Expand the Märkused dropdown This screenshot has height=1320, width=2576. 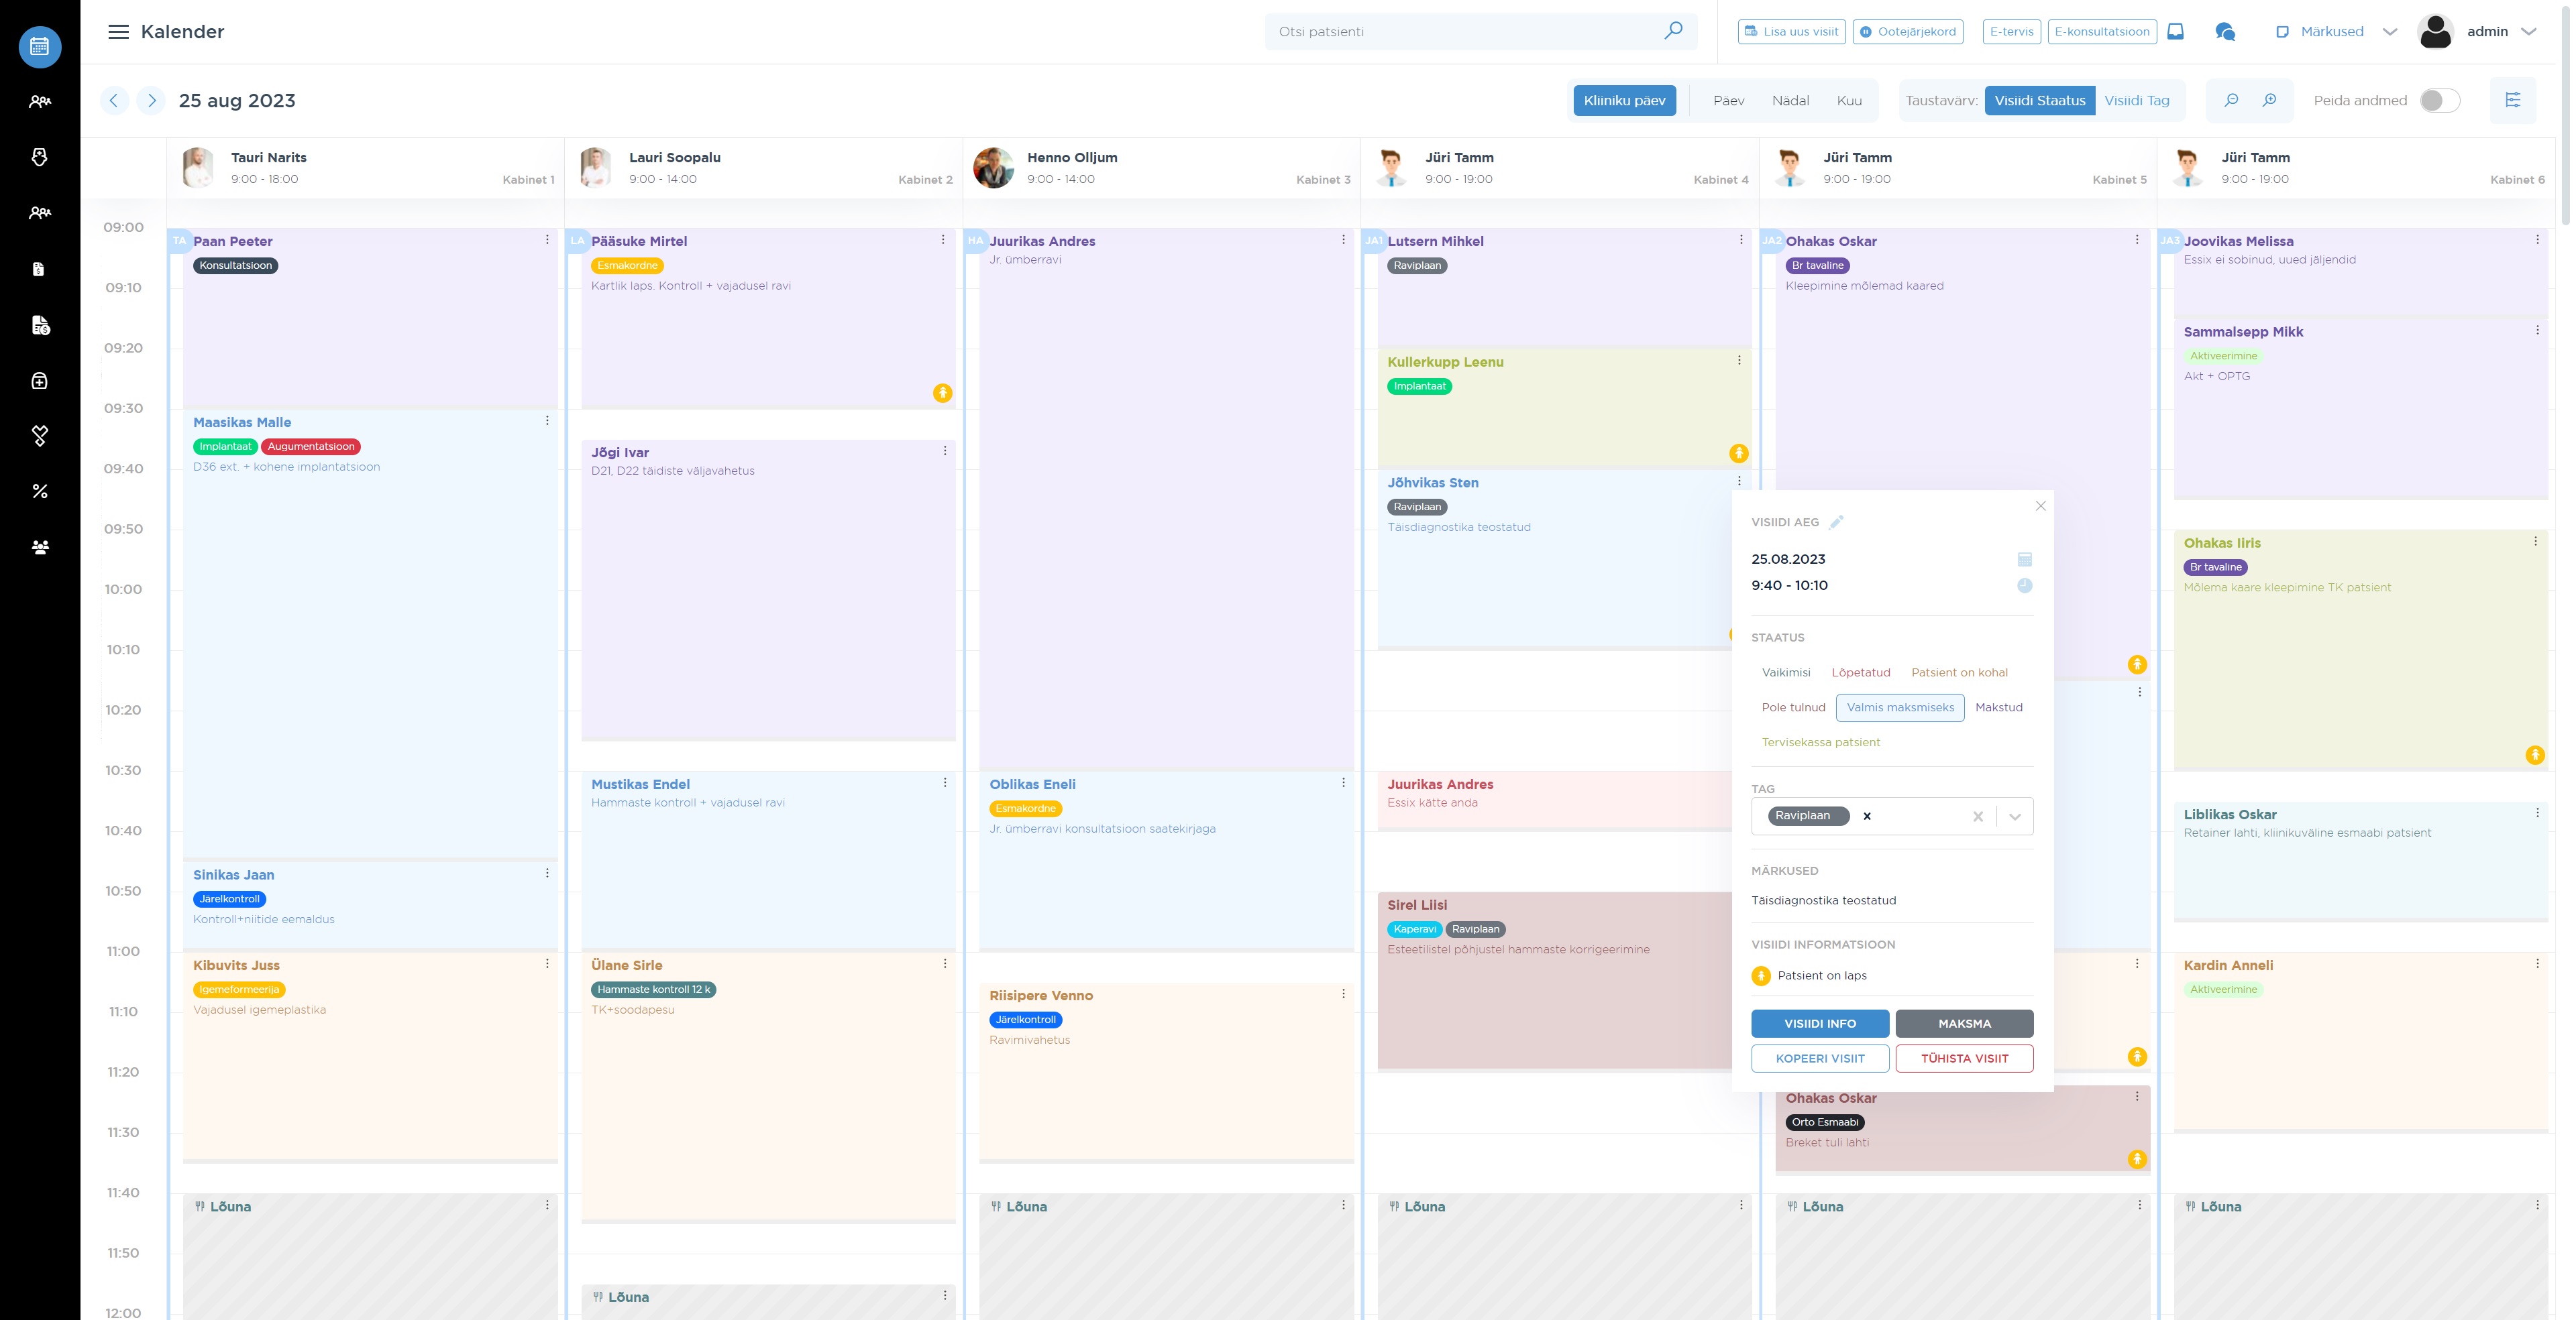[x=2389, y=32]
